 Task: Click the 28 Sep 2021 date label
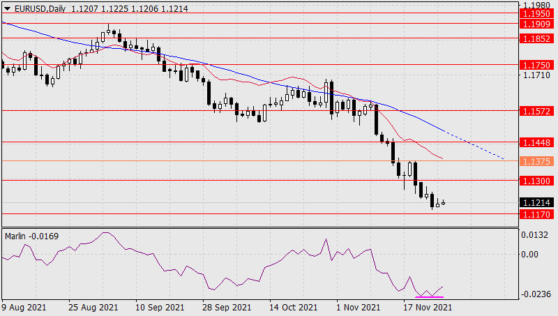click(227, 307)
